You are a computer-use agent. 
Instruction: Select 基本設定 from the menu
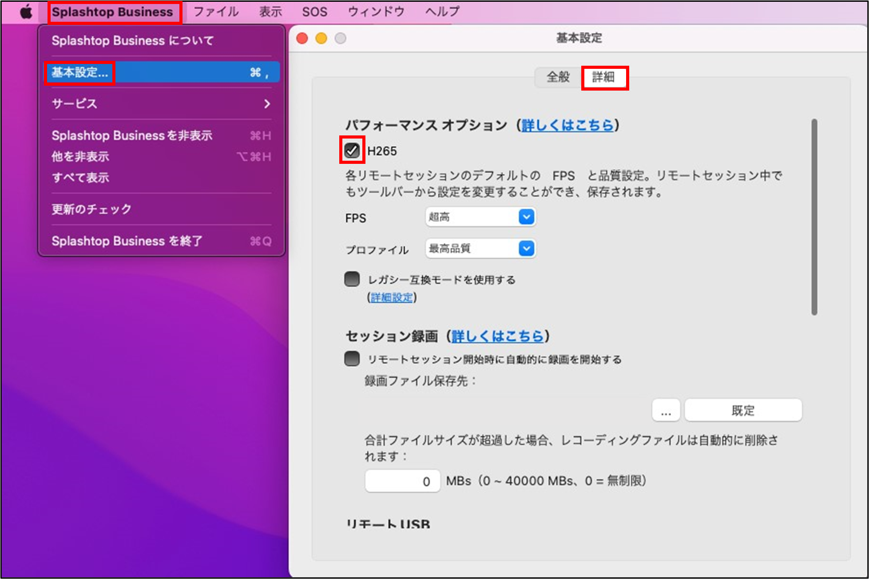(x=80, y=71)
